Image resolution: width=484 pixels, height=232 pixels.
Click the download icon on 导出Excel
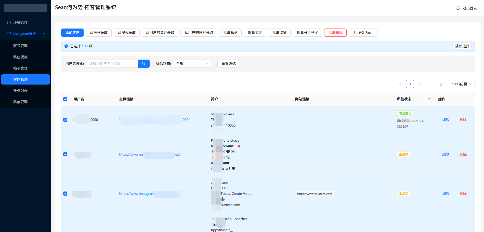(x=354, y=33)
